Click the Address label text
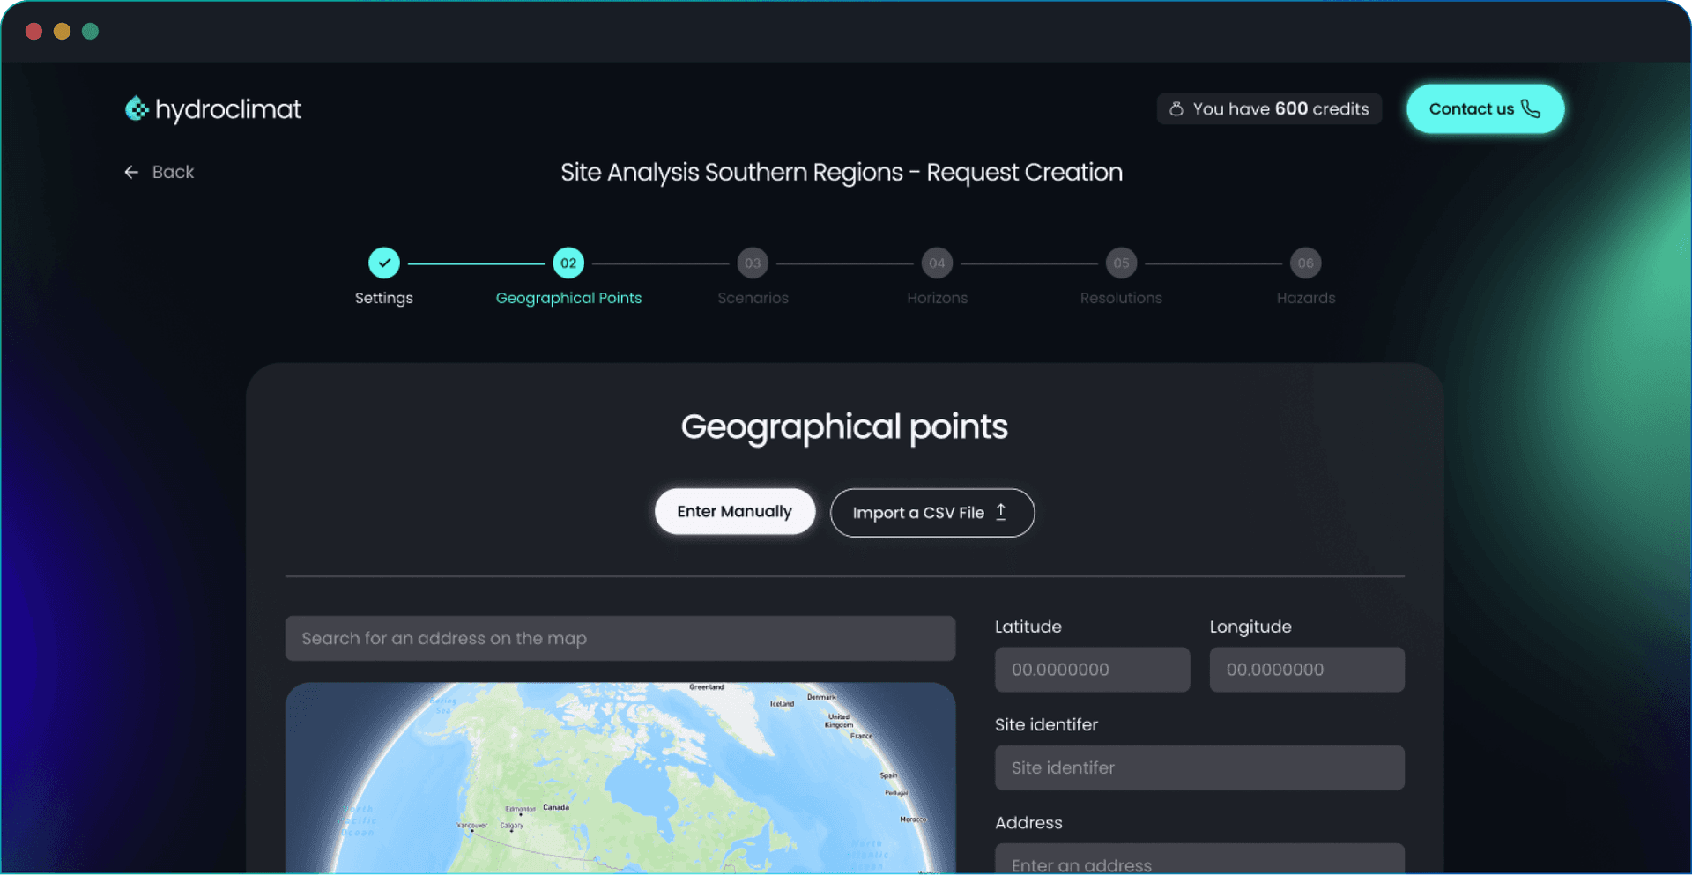Screen dimensions: 1692x875 coord(1028,822)
